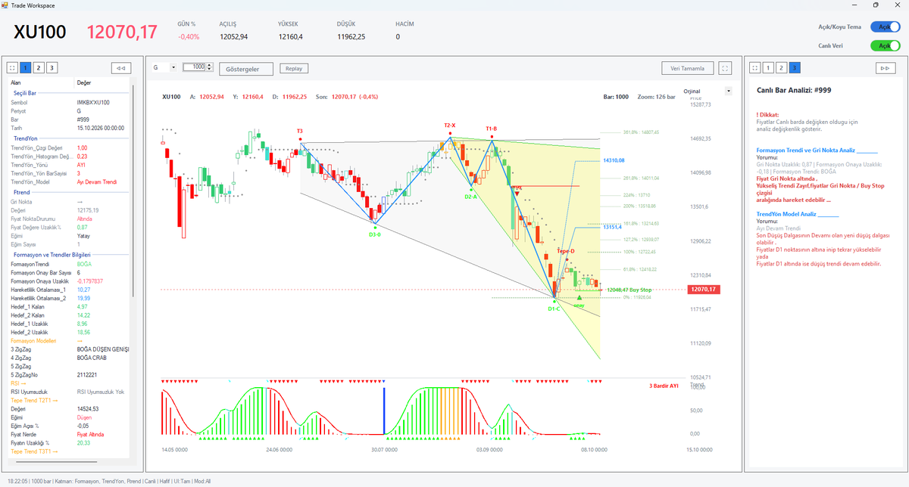Viewport: 909px width, 487px height.
Task: Click the bar count stepper arrows
Action: click(210, 67)
